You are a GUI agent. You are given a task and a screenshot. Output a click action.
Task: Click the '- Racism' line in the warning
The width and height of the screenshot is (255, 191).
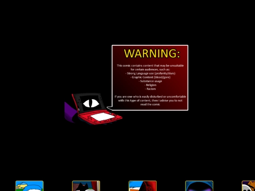[150, 89]
